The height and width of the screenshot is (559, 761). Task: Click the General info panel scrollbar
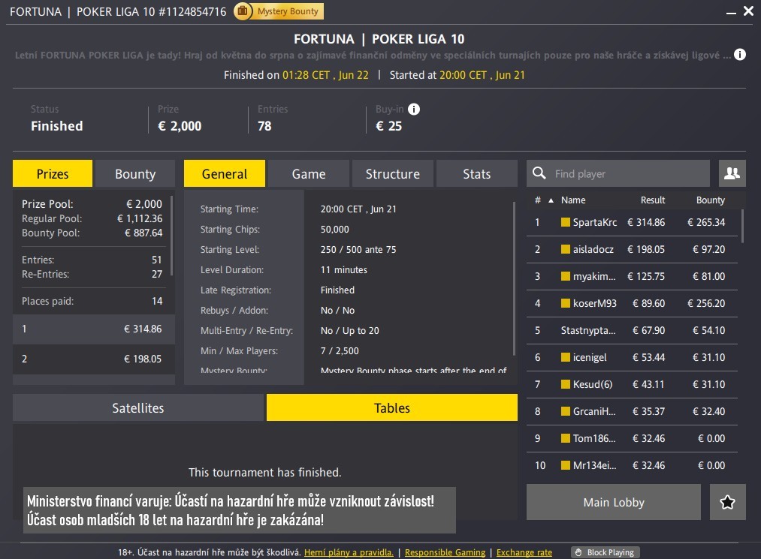point(514,278)
